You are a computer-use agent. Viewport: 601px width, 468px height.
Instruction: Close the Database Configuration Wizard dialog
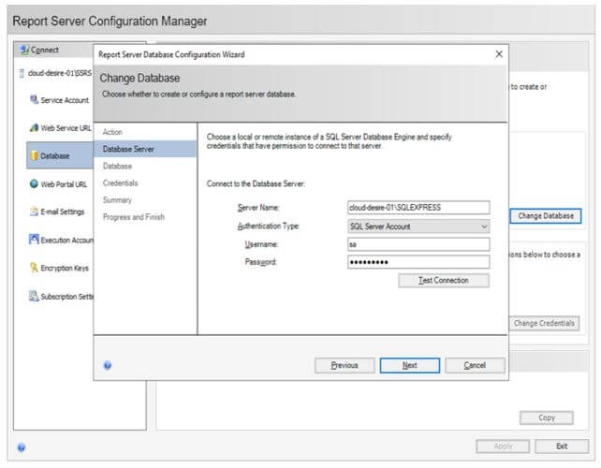[x=499, y=54]
